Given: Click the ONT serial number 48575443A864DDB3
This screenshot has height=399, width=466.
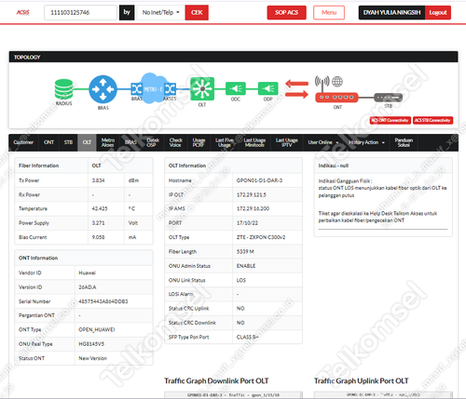Looking at the screenshot, I should coord(103,301).
